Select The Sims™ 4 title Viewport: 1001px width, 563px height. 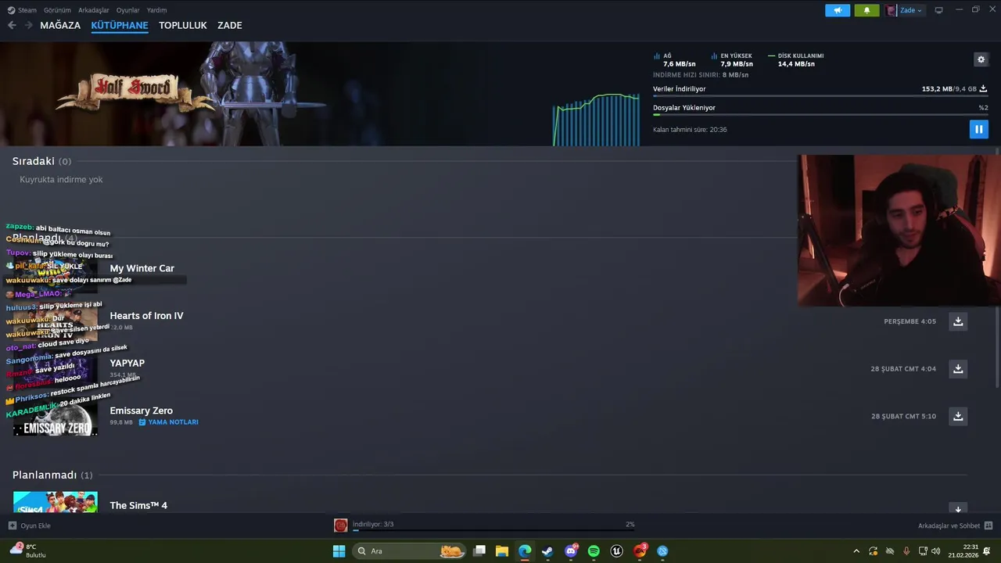point(138,505)
